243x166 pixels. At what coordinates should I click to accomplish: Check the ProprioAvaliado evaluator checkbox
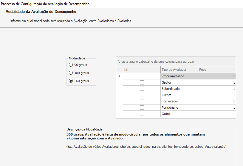point(142,76)
